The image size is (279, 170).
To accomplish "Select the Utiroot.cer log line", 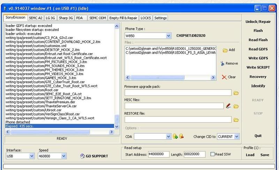I will pos(33,110).
